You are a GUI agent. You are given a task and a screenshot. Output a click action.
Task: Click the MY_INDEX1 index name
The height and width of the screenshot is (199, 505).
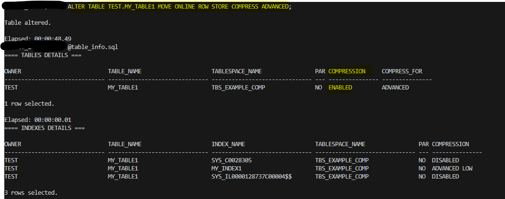pos(227,168)
